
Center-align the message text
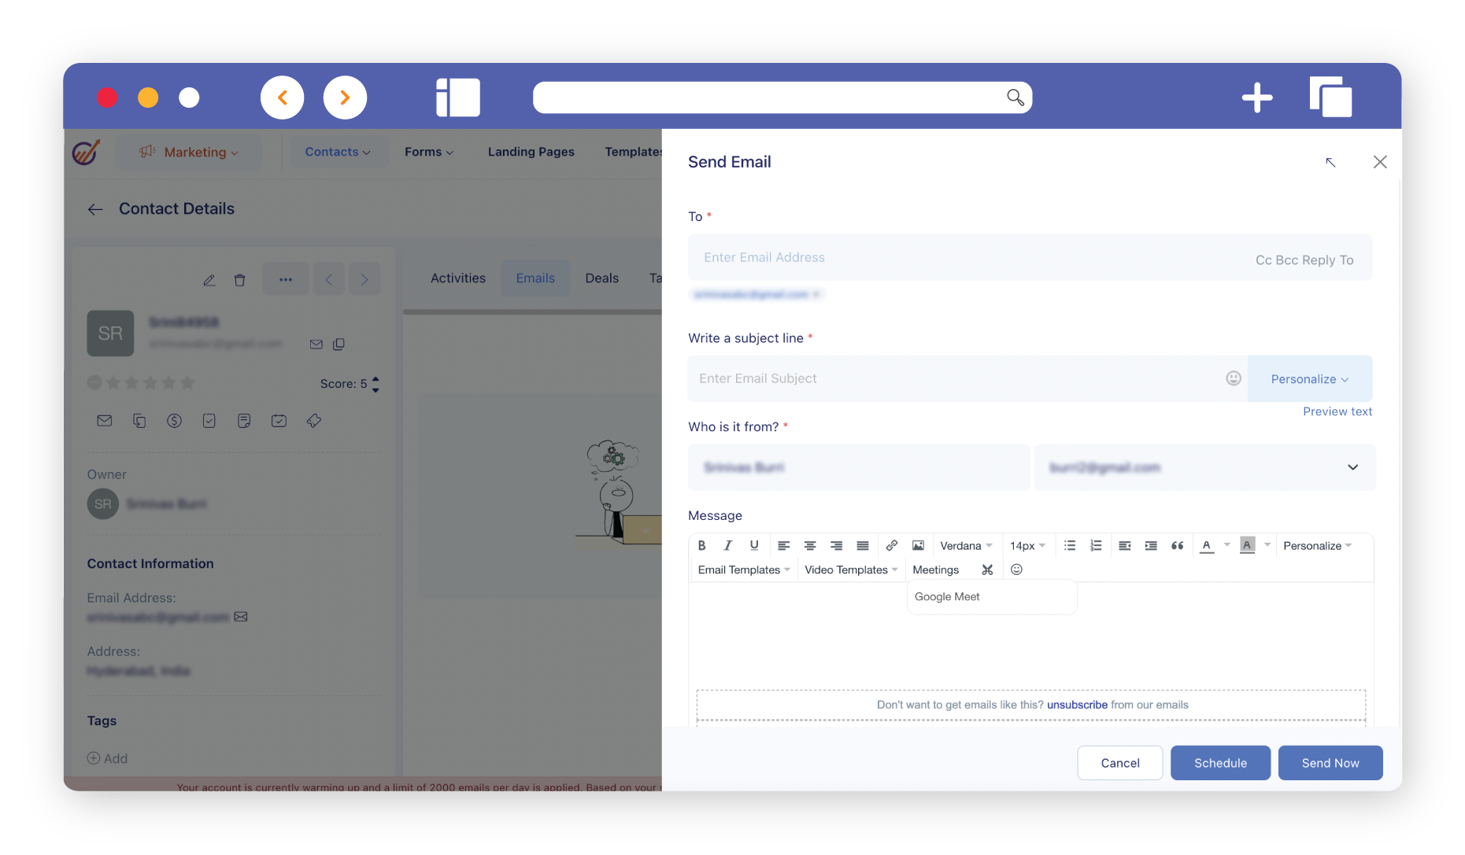[810, 546]
